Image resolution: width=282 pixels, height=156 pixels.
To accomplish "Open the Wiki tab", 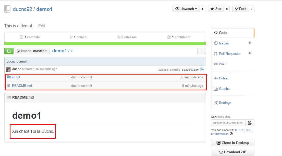I will (222, 64).
